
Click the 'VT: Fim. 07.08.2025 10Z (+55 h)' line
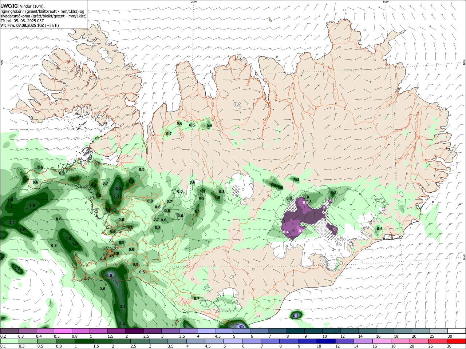point(29,25)
